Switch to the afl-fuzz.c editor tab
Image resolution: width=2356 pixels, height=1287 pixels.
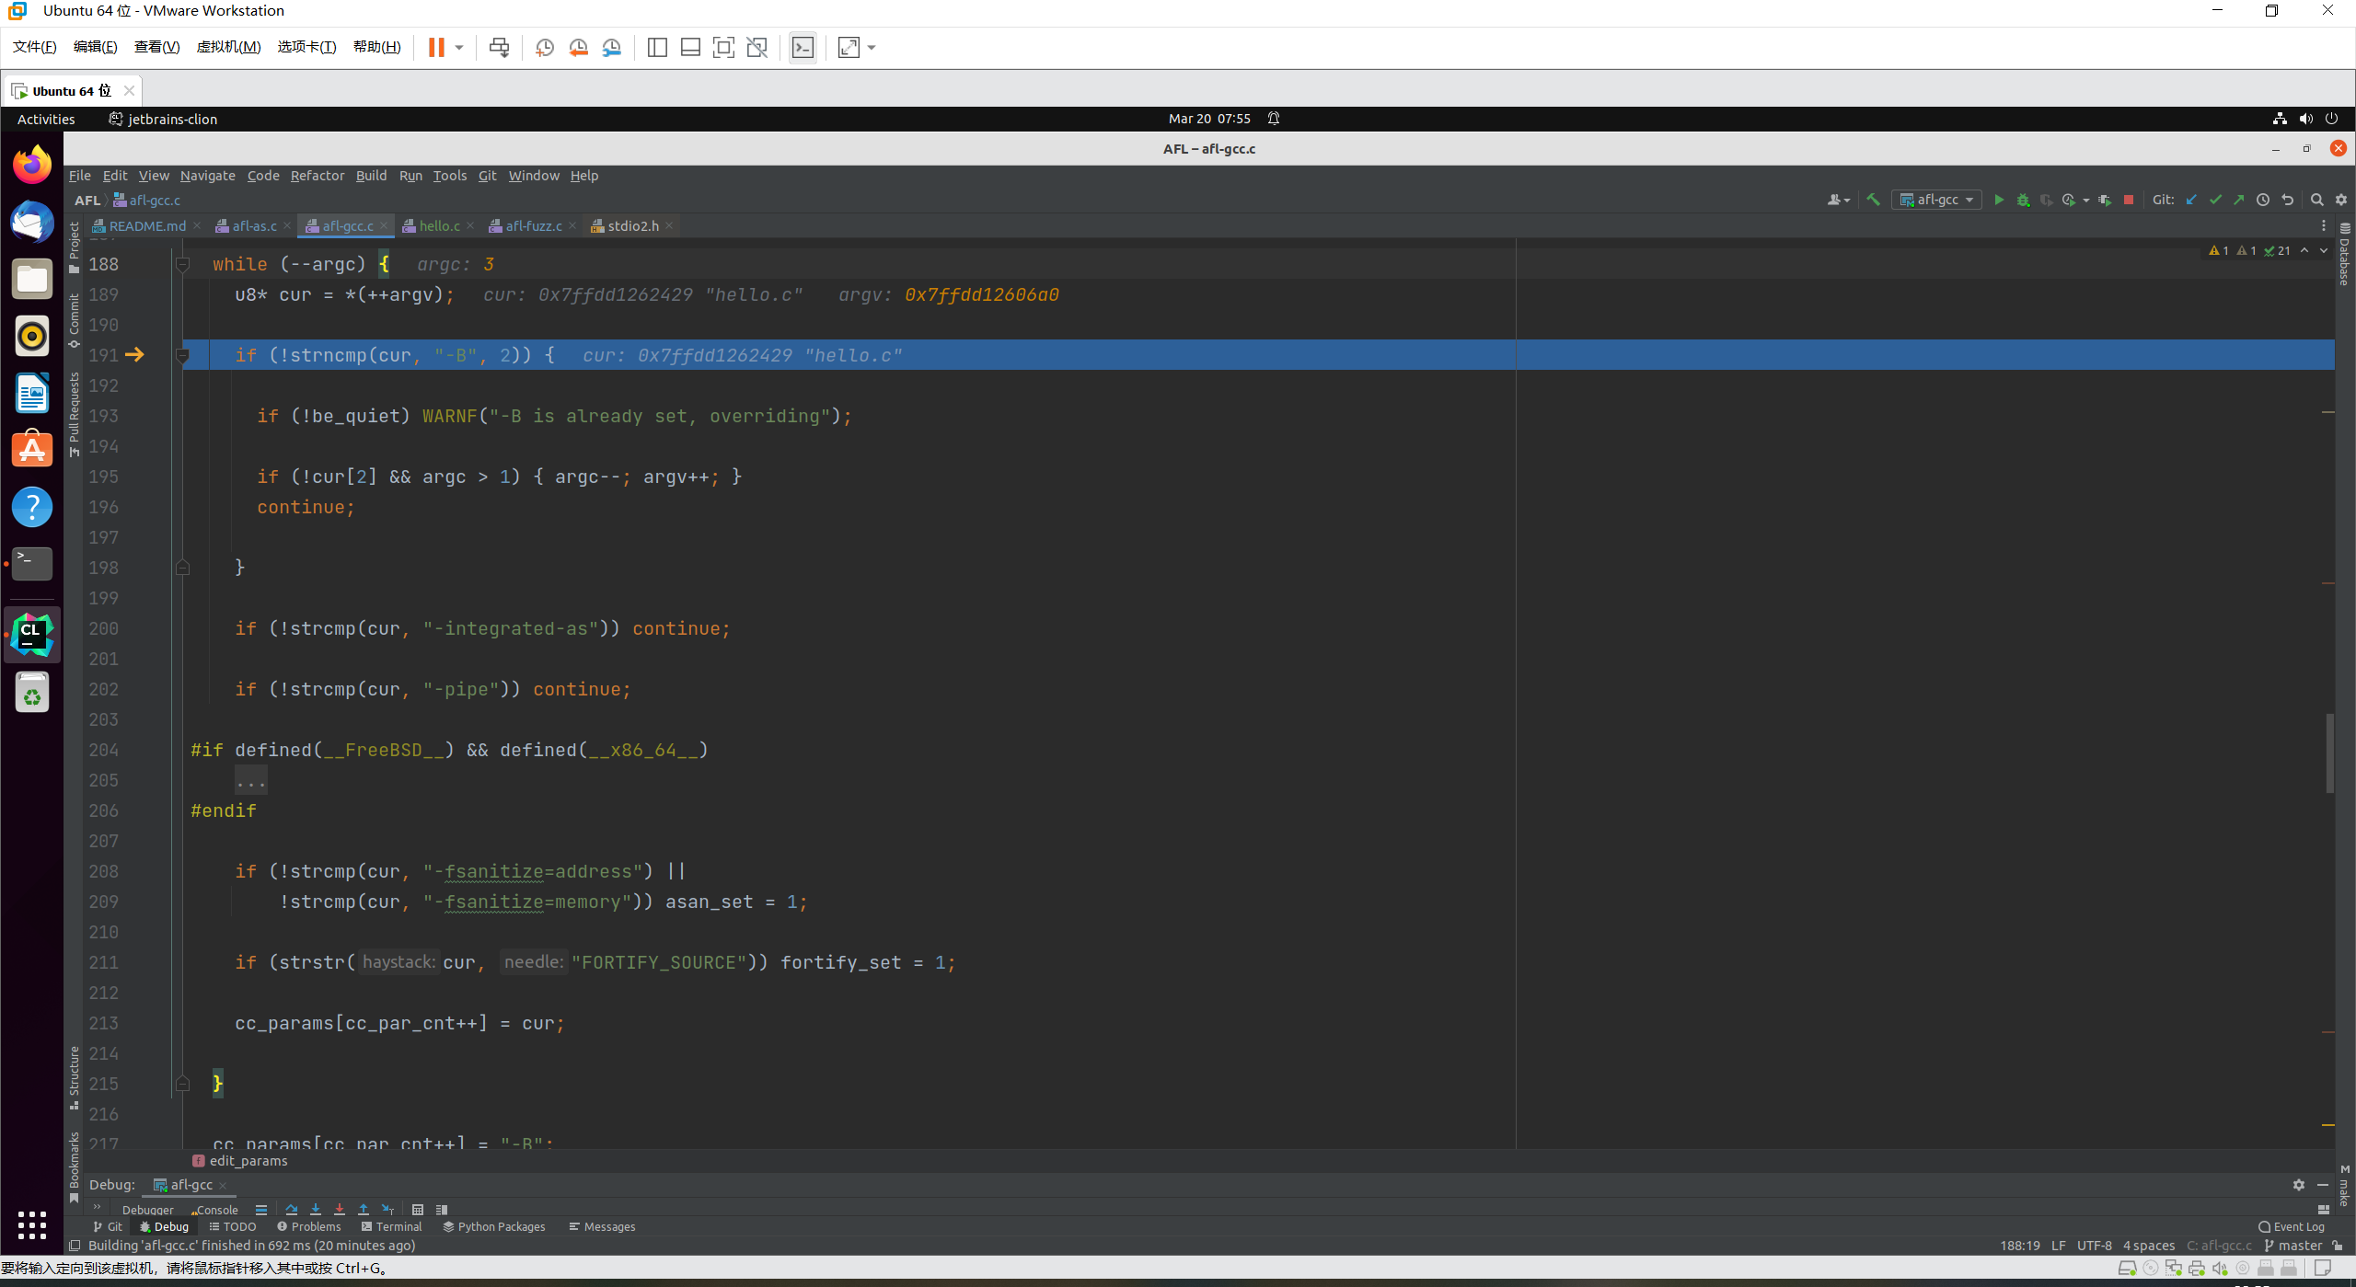click(x=533, y=225)
